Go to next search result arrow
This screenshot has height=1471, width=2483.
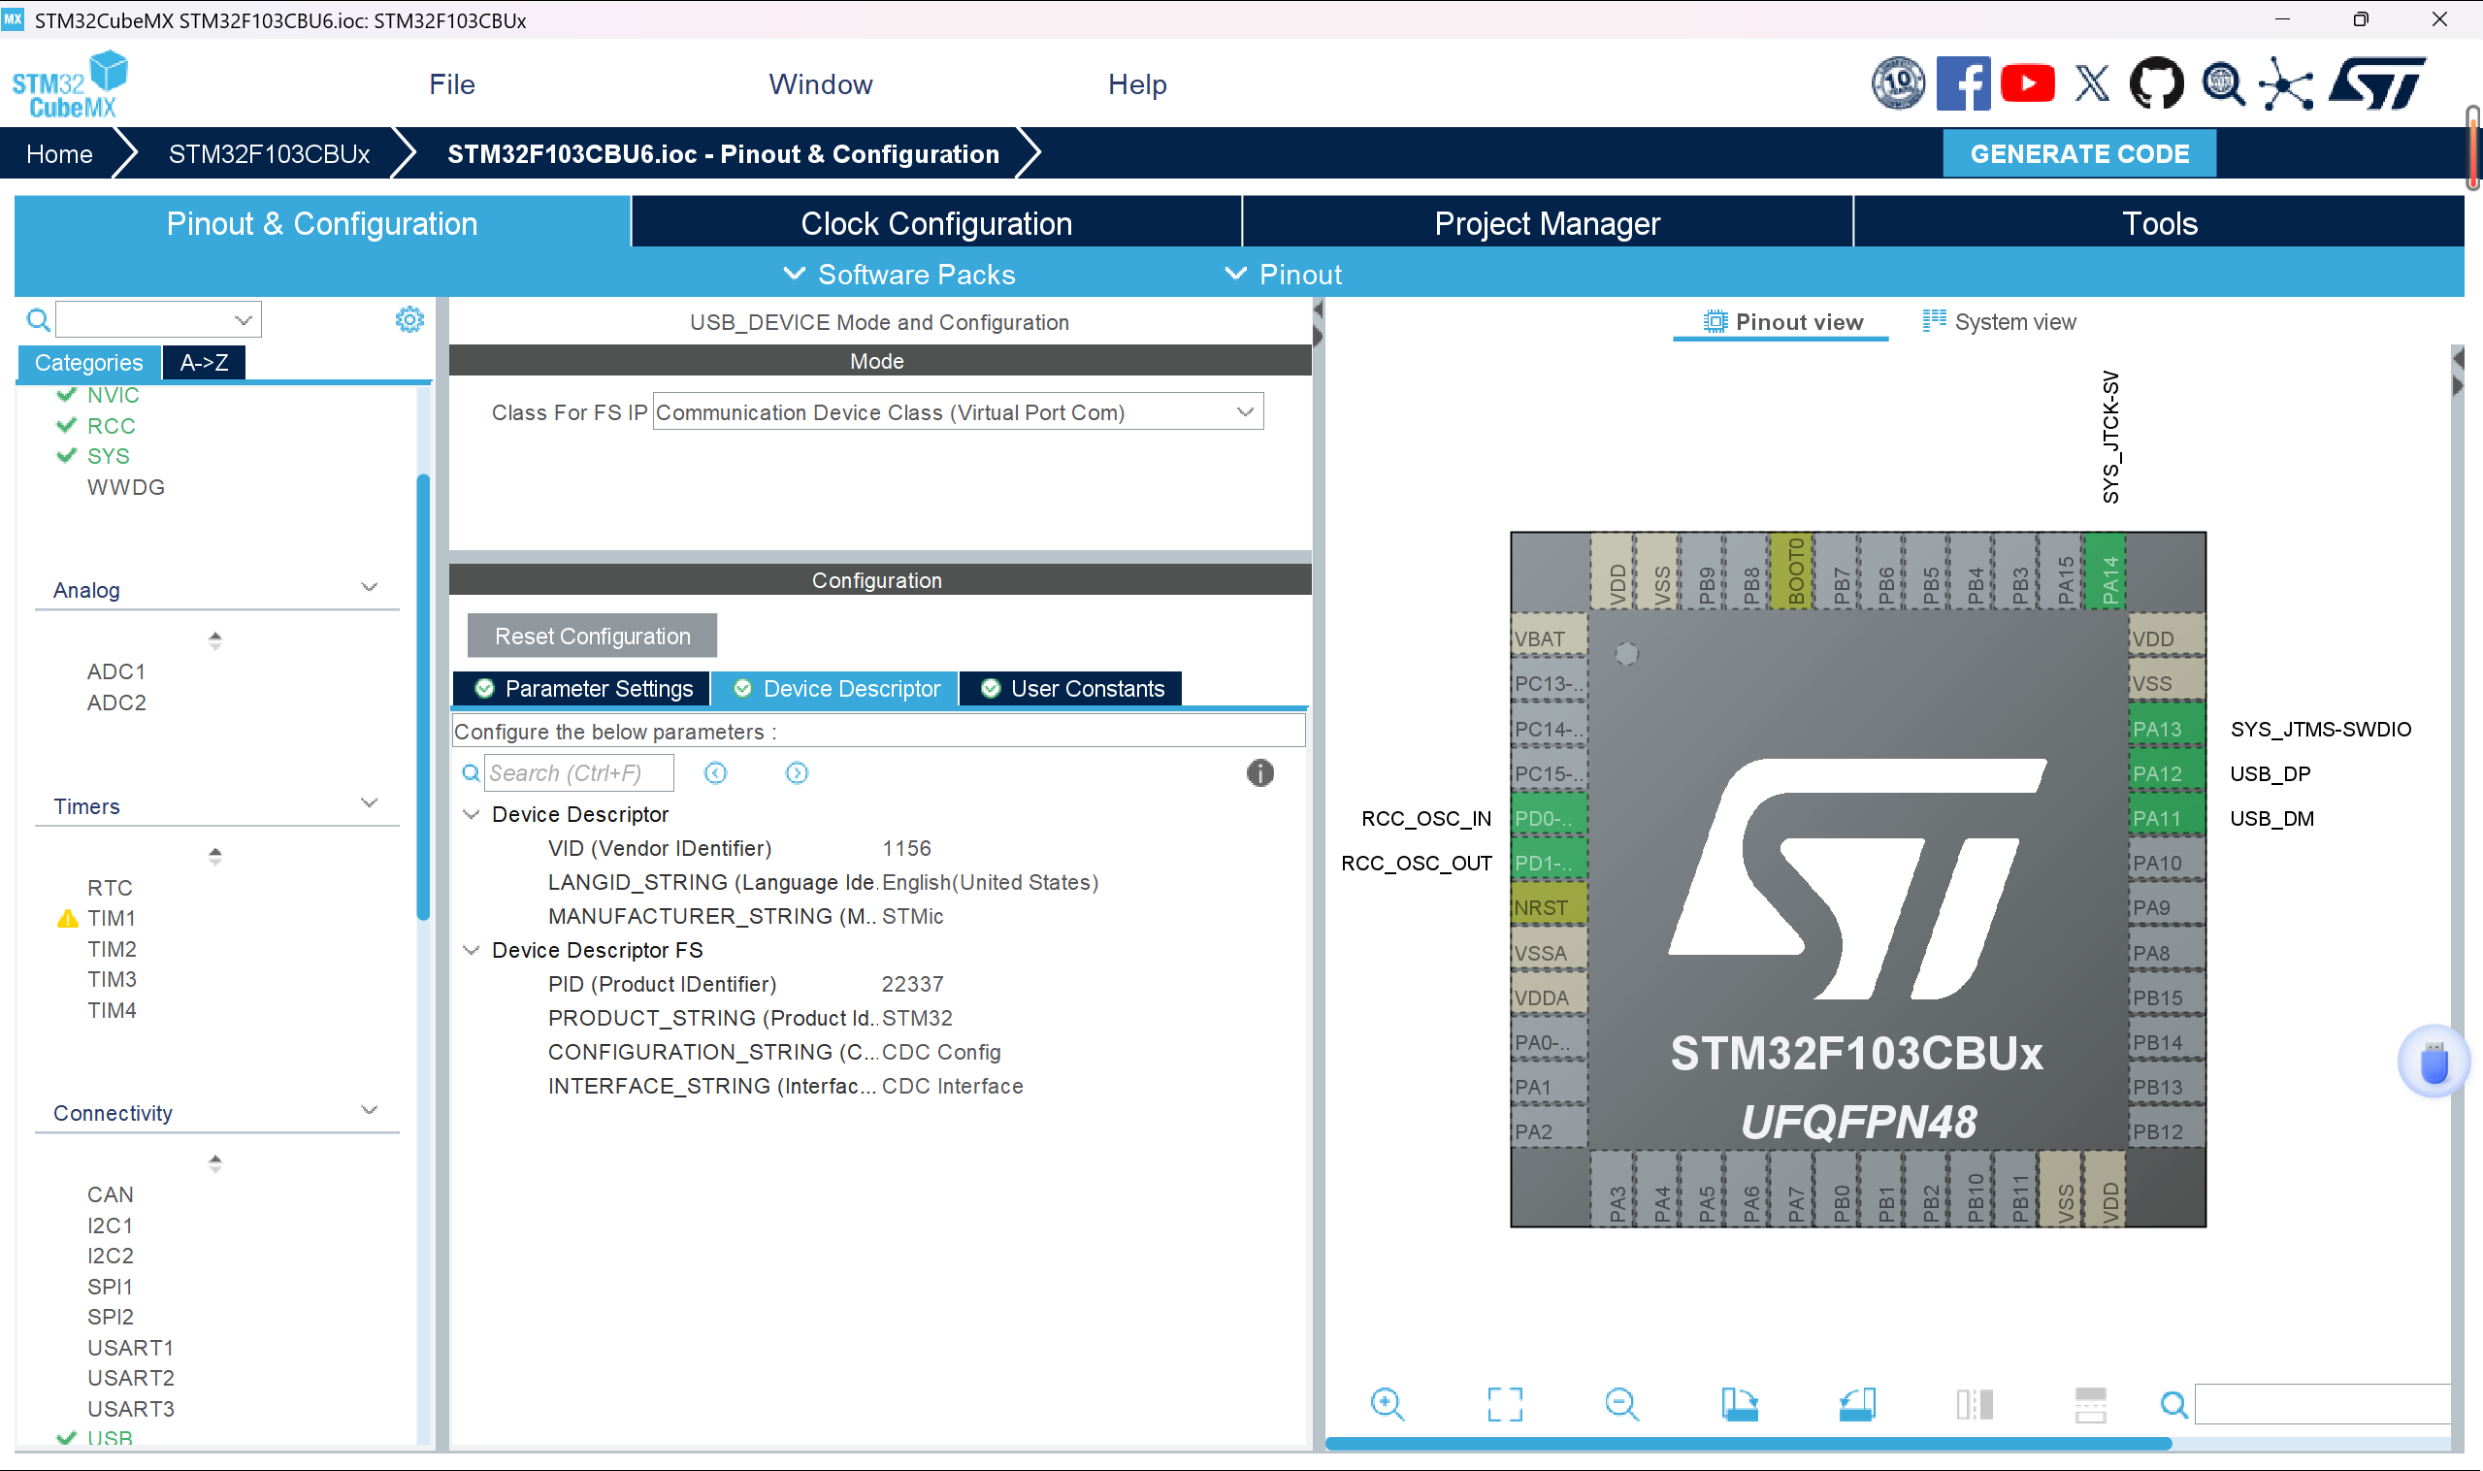pos(797,773)
